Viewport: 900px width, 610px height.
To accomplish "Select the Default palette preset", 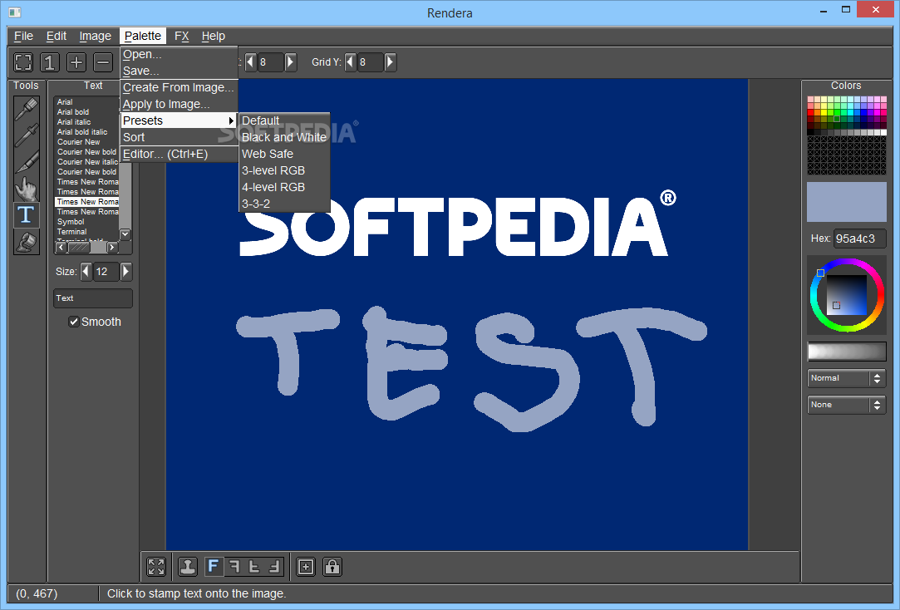I will coord(284,121).
